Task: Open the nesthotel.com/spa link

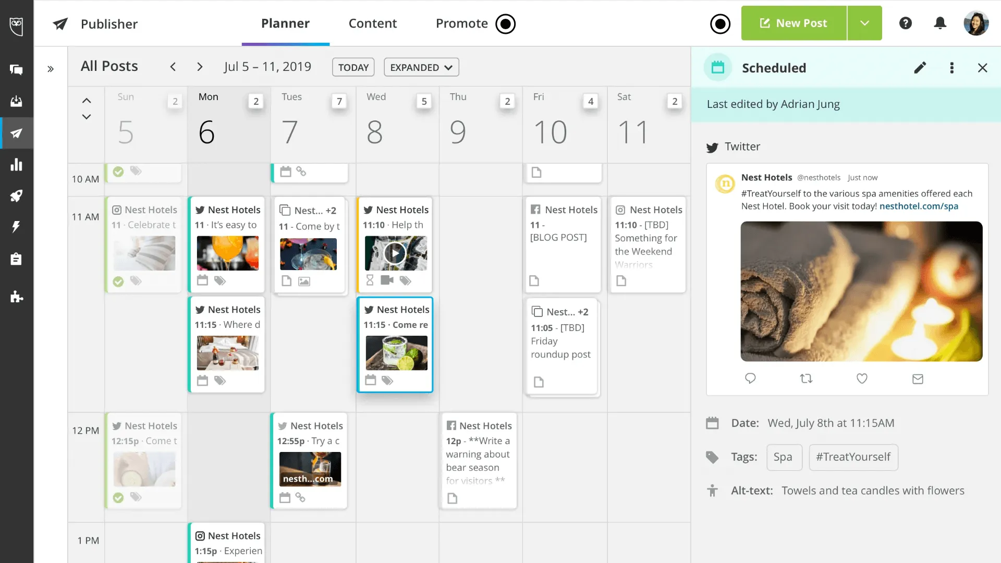Action: (x=919, y=206)
